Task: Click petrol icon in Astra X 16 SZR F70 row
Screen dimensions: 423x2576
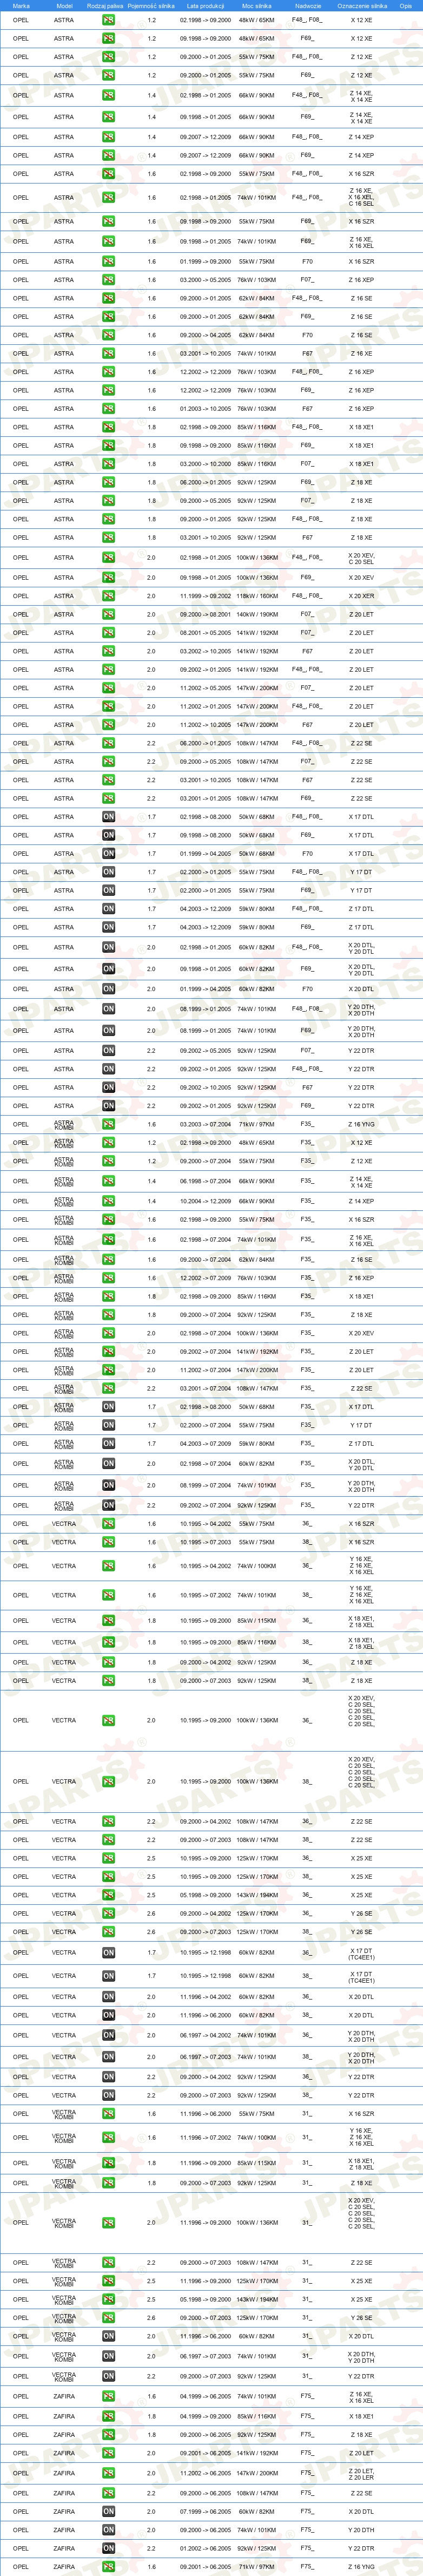Action: click(108, 262)
